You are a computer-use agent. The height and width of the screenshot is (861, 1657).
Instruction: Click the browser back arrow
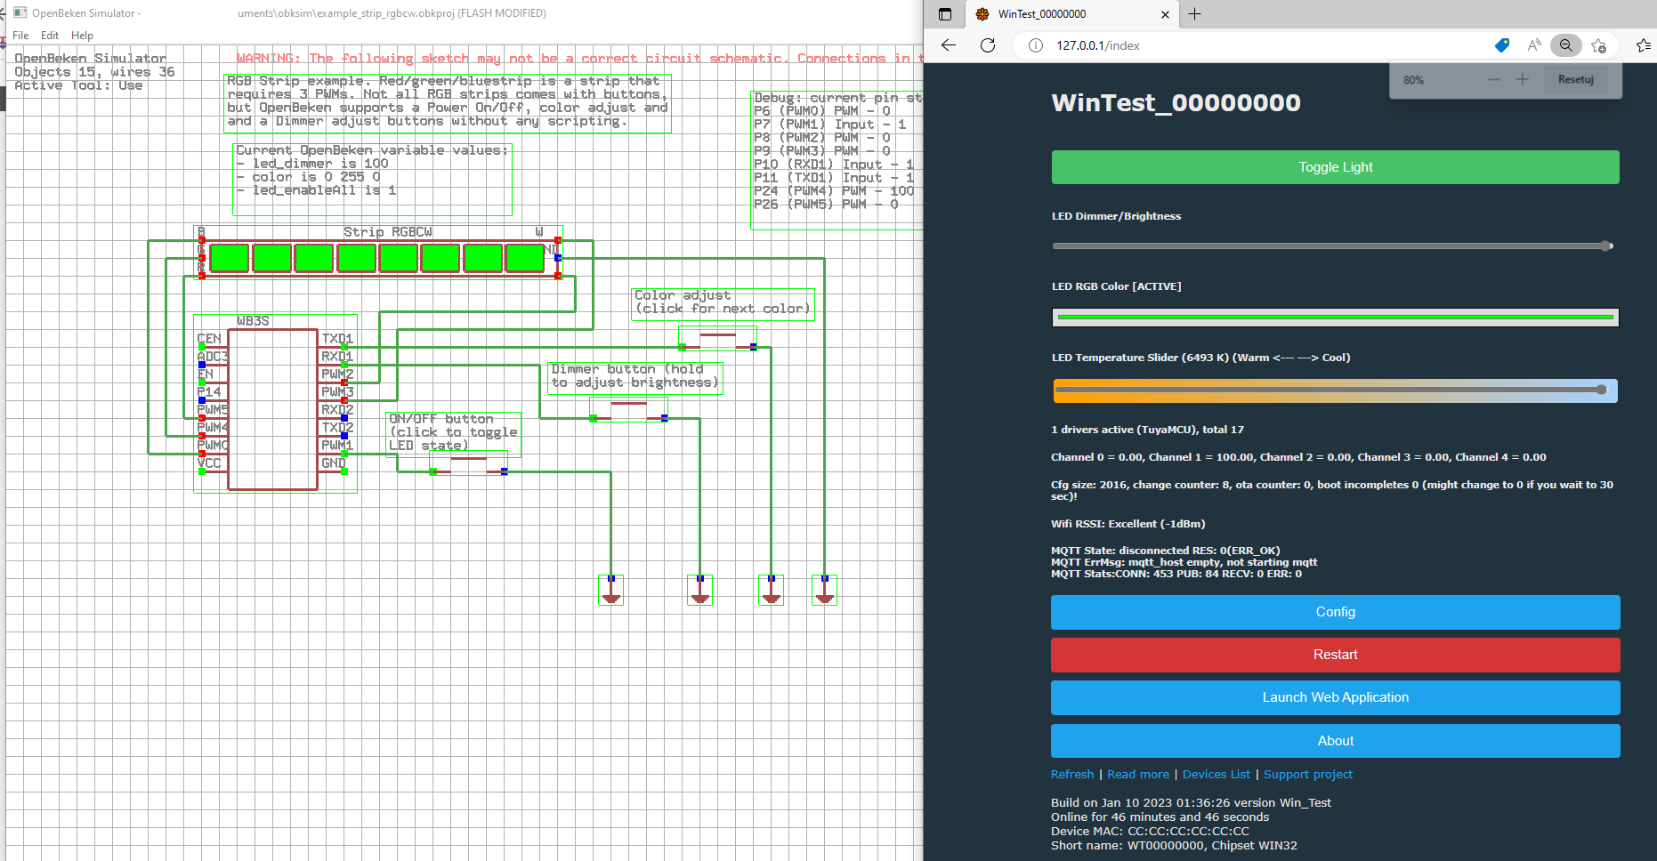[x=949, y=45]
